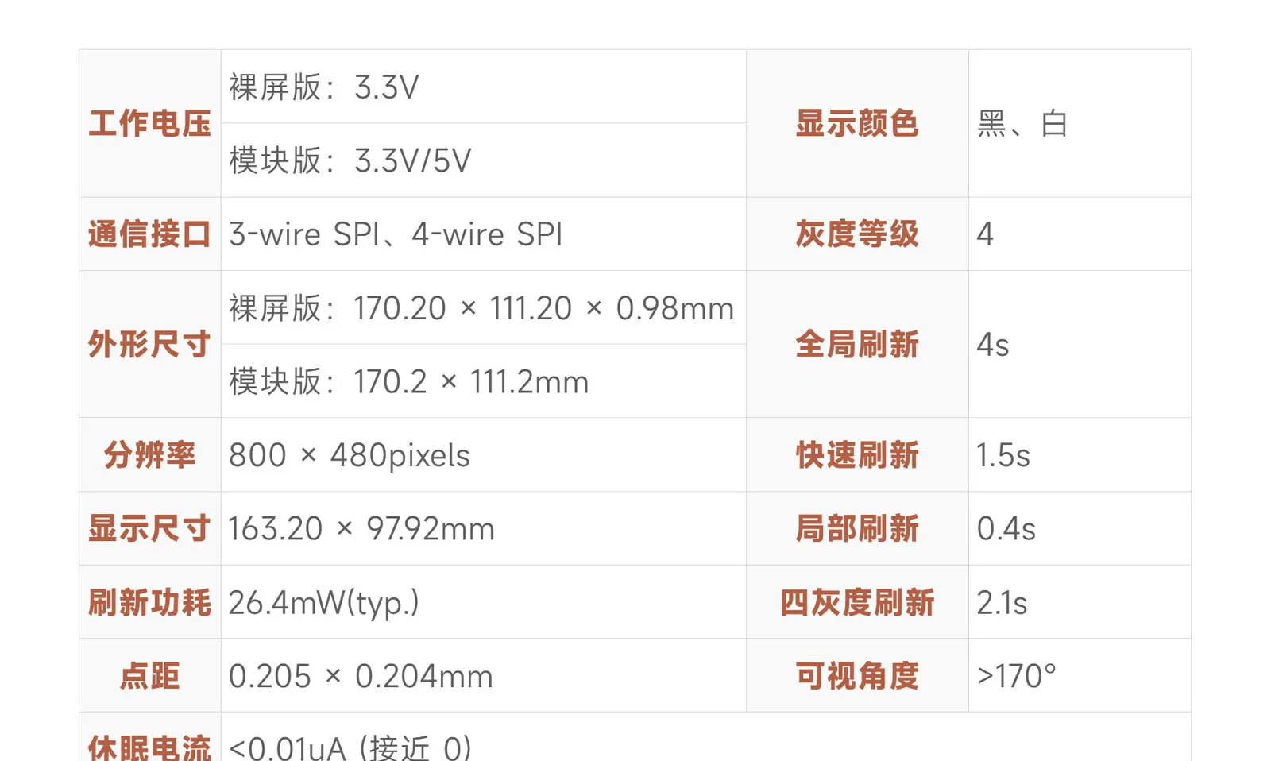Click the 休眠电流 row header

149,747
